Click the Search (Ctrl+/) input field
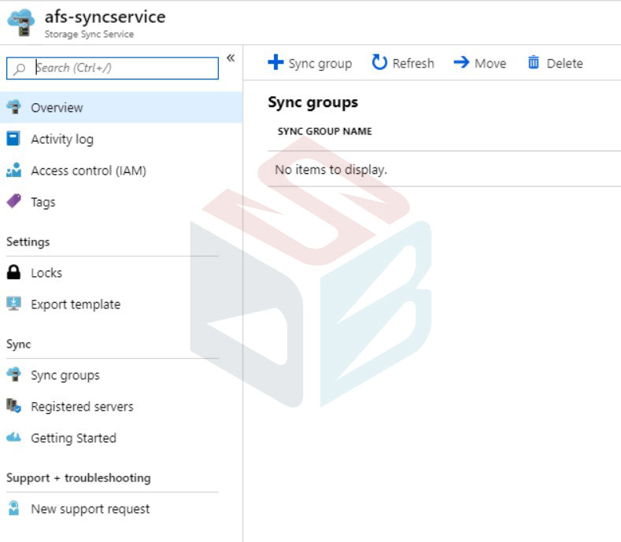621x542 pixels. [113, 68]
